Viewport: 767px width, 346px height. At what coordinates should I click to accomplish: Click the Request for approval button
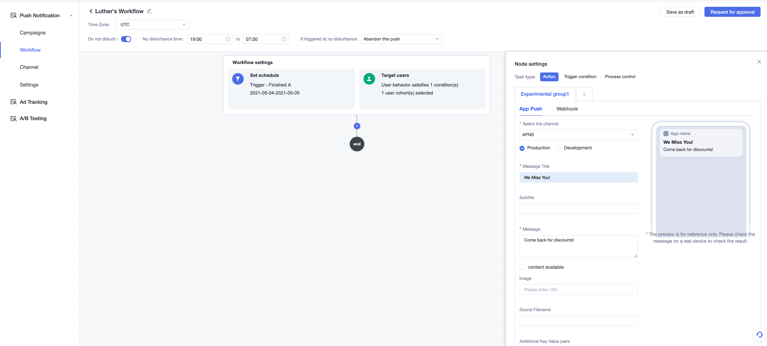(x=732, y=12)
